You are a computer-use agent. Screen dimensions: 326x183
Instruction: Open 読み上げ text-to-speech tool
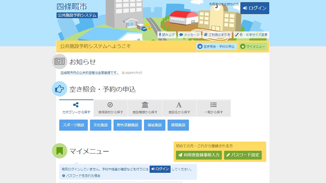pos(167,35)
